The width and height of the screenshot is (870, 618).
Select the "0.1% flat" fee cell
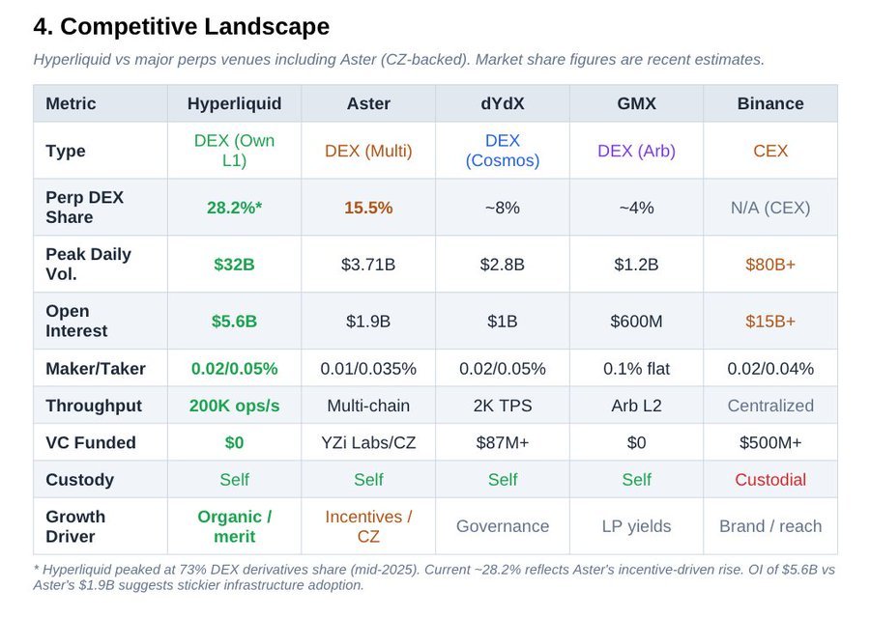coord(636,368)
